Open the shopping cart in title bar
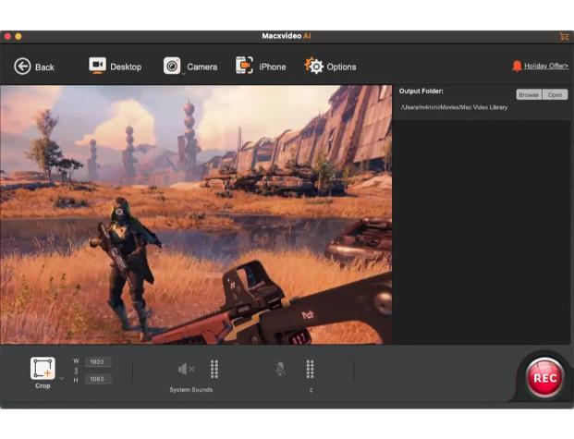The height and width of the screenshot is (439, 574). click(564, 36)
